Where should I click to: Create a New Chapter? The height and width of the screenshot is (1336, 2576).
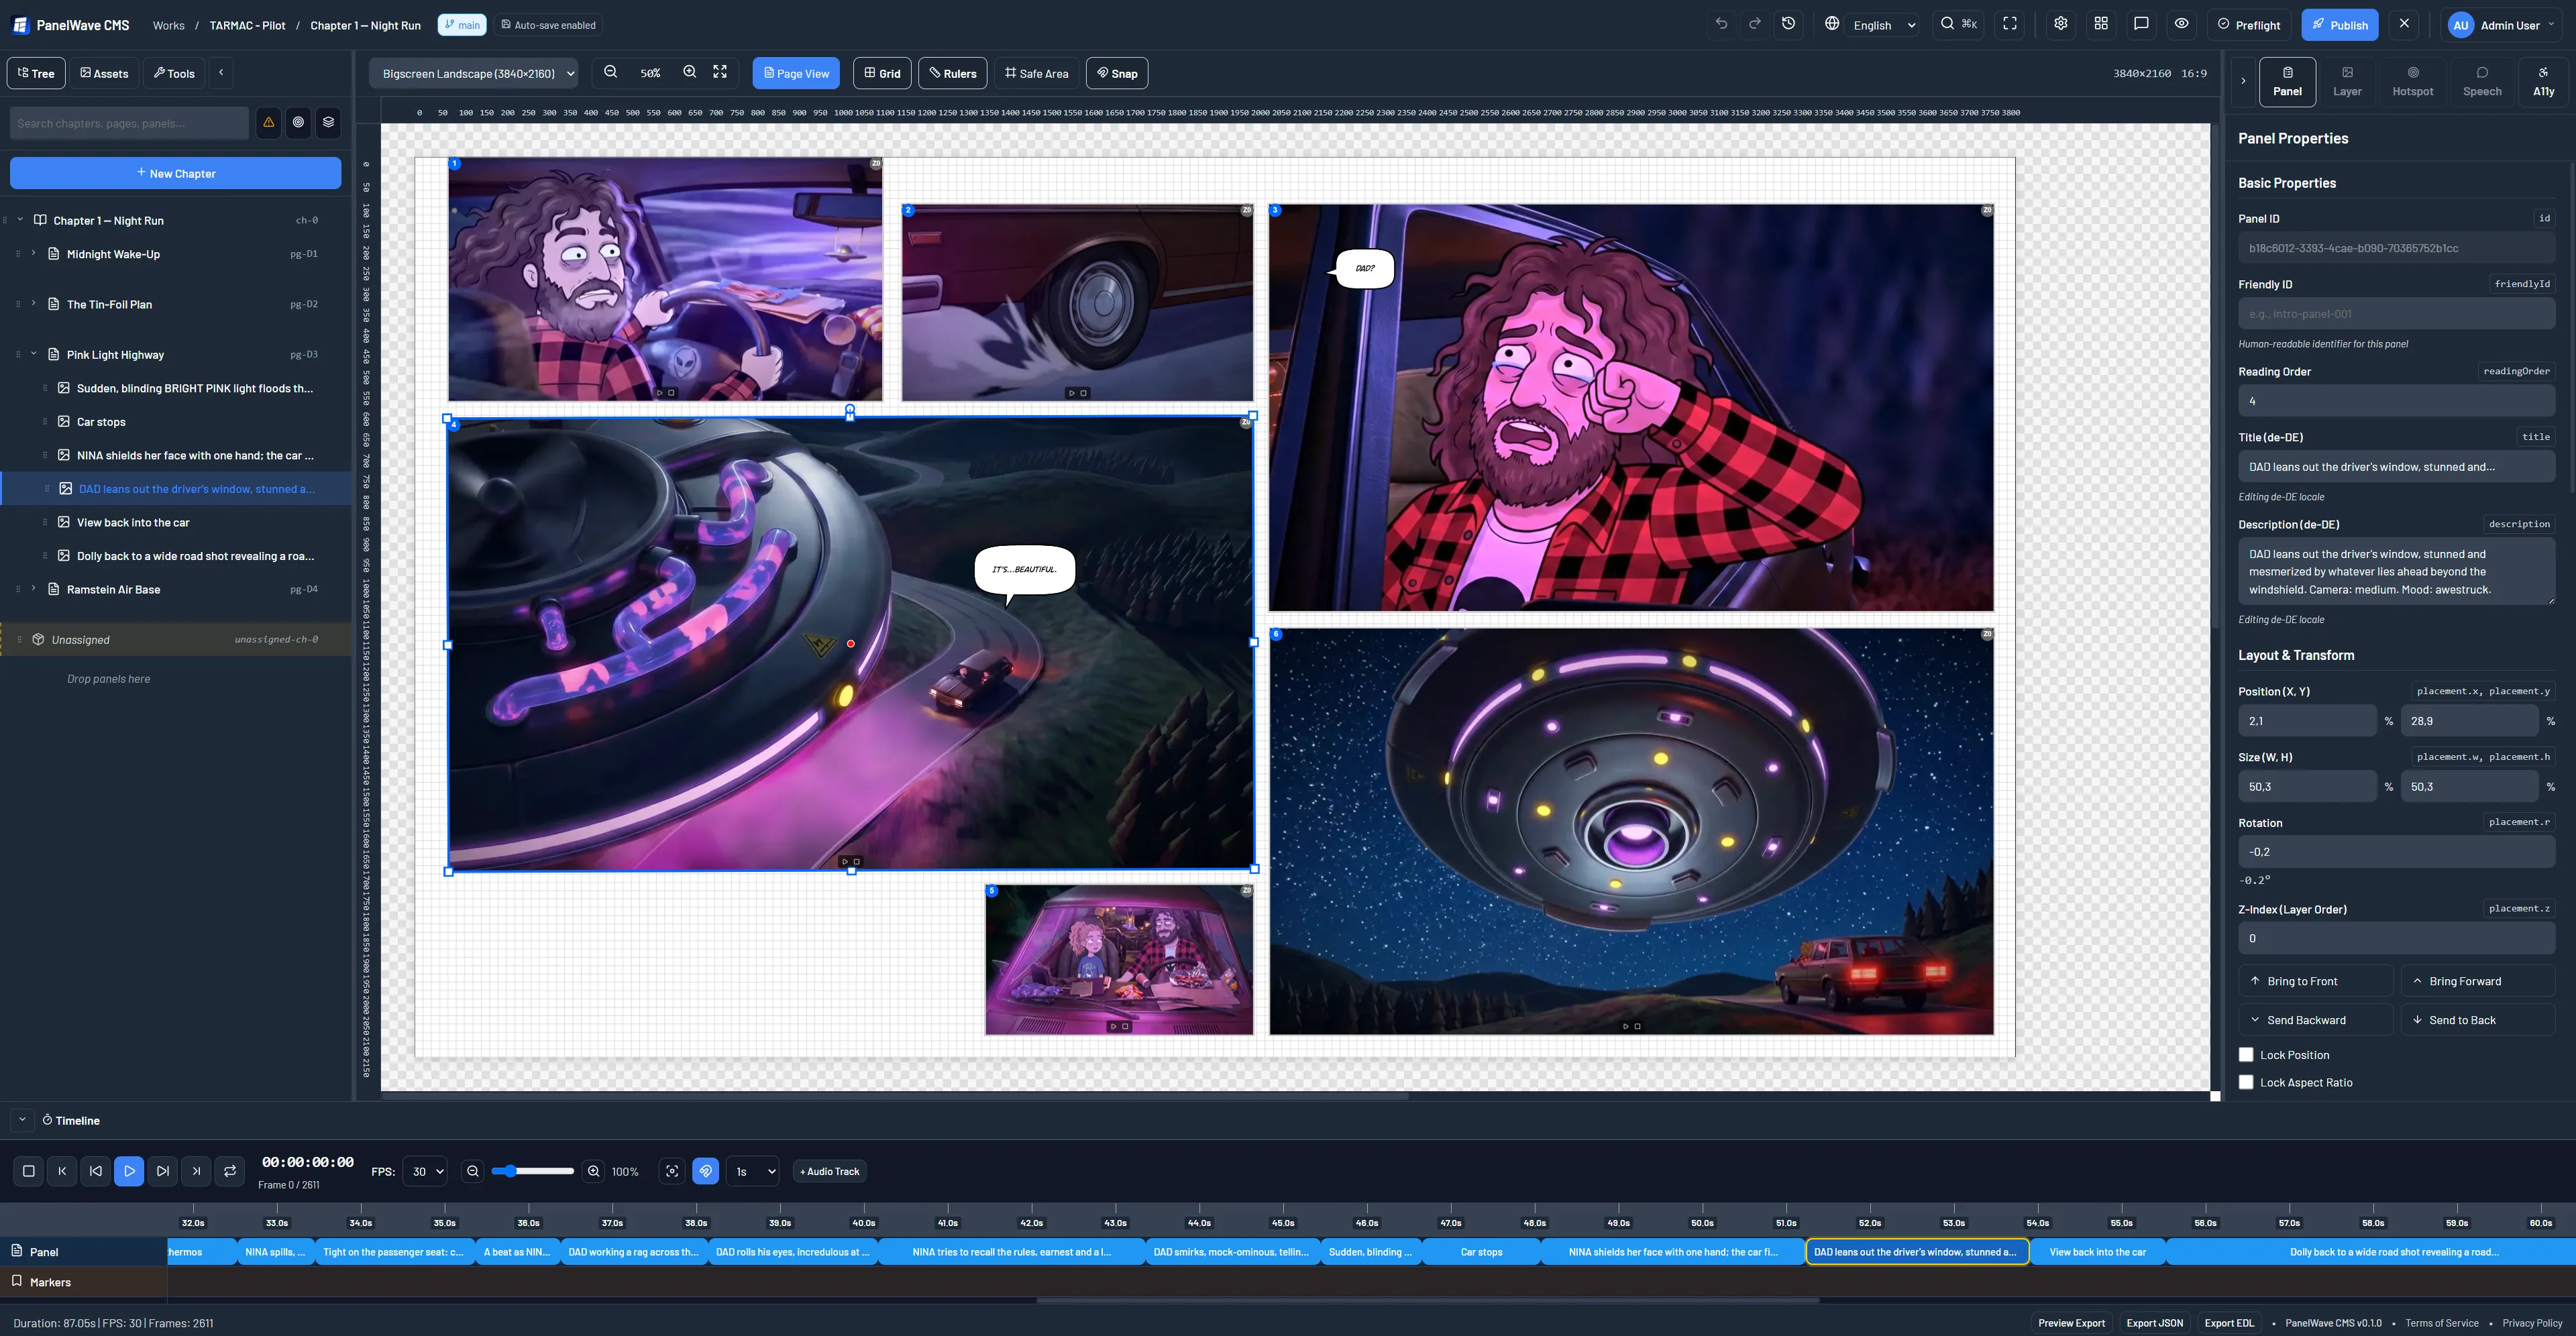(176, 173)
